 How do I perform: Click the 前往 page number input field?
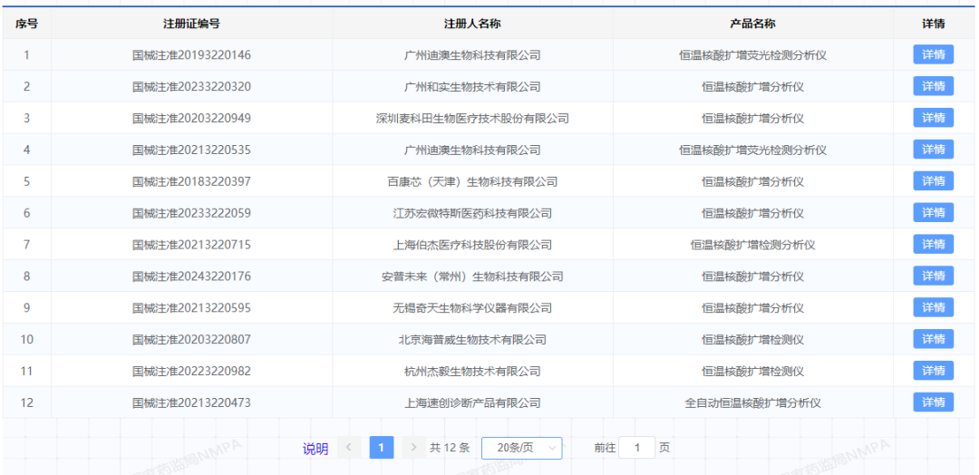[637, 448]
